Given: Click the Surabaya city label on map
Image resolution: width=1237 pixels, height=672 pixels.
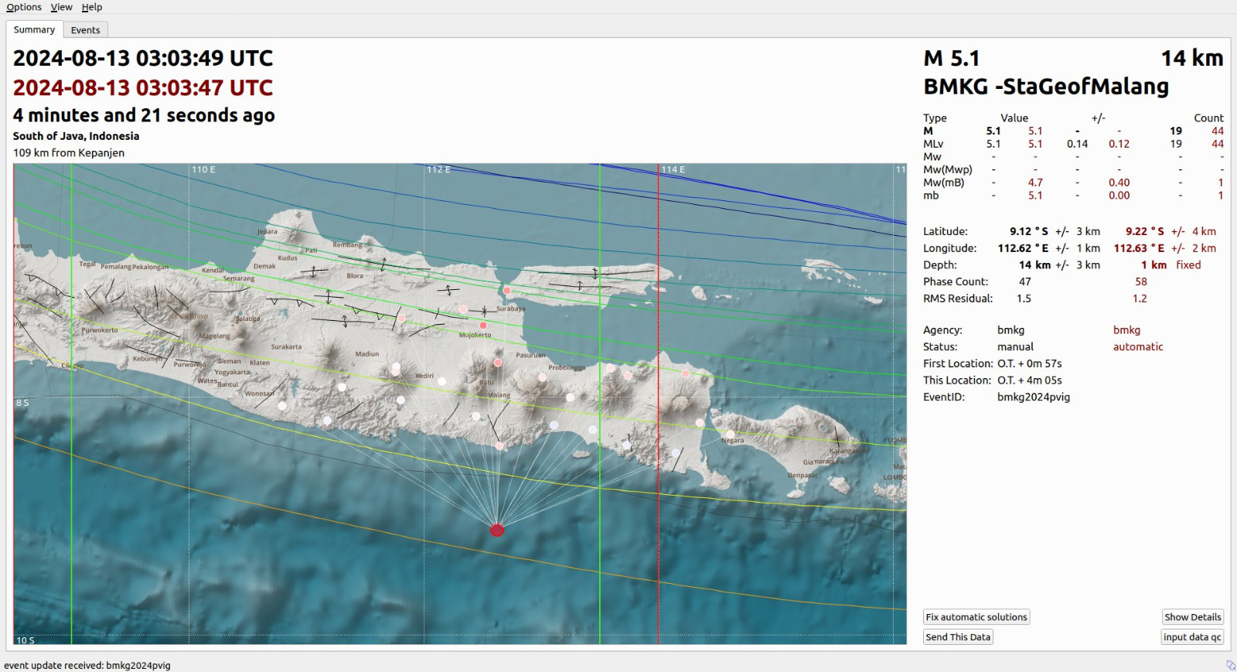Looking at the screenshot, I should (x=510, y=309).
